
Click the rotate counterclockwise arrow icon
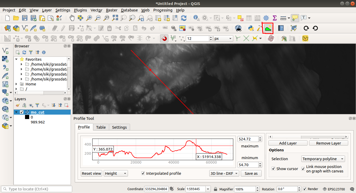tap(315, 28)
